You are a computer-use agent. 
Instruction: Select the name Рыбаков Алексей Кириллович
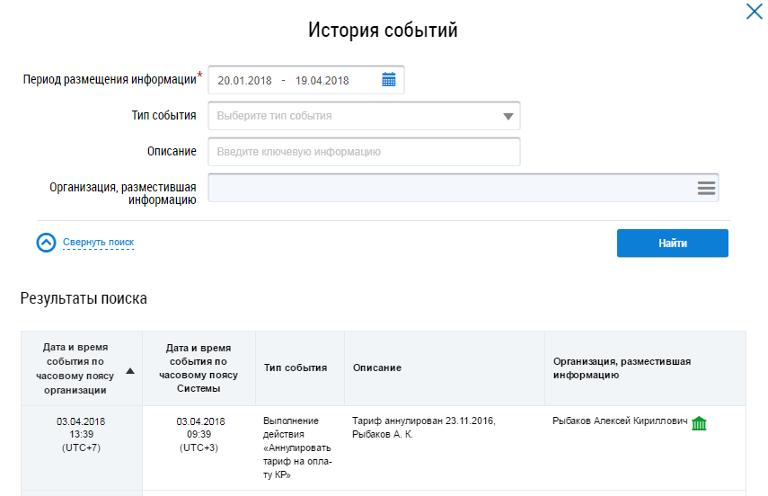tap(620, 421)
